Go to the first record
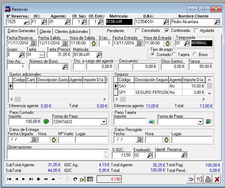The width and height of the screenshot is (225, 188). tap(9, 179)
